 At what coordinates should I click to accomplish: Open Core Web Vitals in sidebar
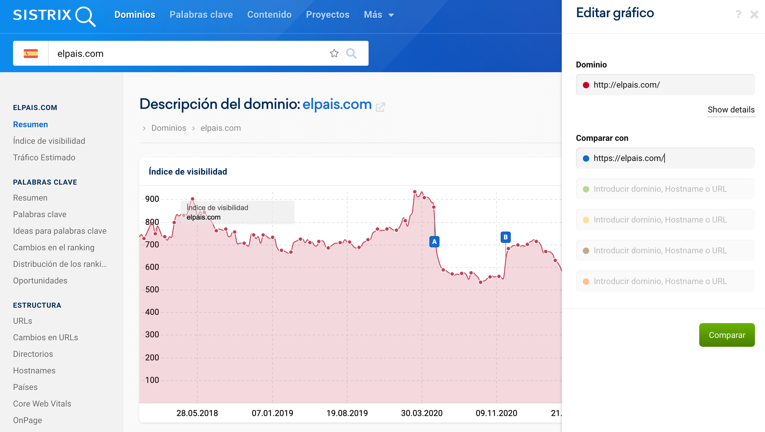pyautogui.click(x=42, y=404)
